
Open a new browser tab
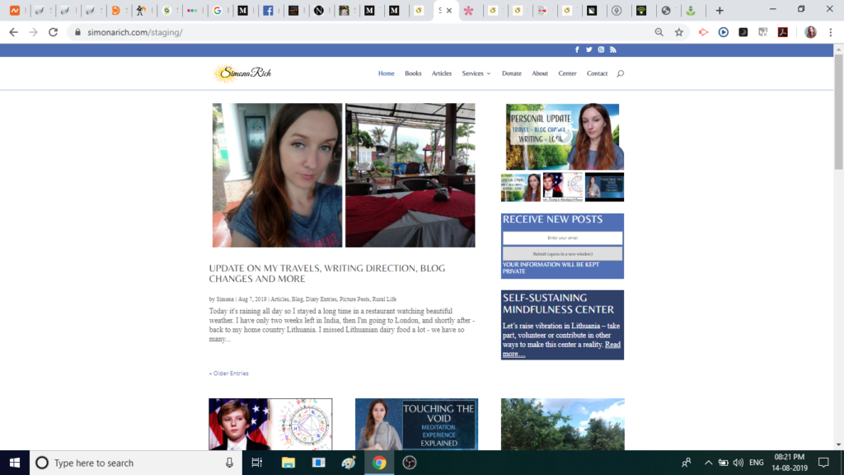pyautogui.click(x=719, y=10)
